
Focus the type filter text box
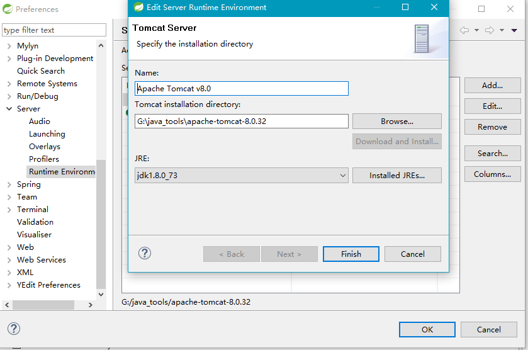[54, 30]
